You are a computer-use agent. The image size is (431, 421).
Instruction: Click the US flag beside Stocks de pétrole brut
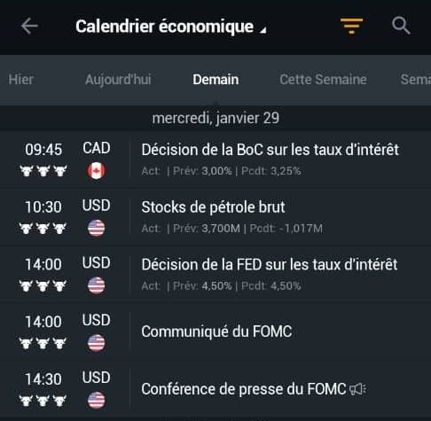pos(96,228)
